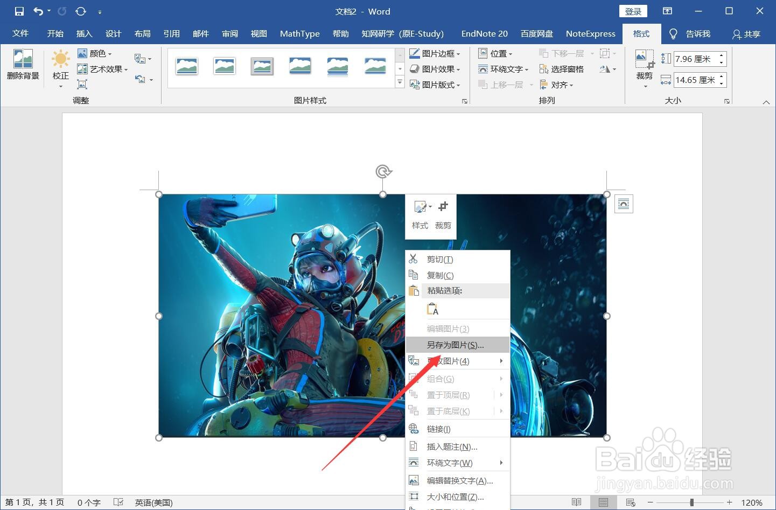Viewport: 776px width, 510px height.
Task: Open the 颜色 color dropdown
Action: click(95, 53)
